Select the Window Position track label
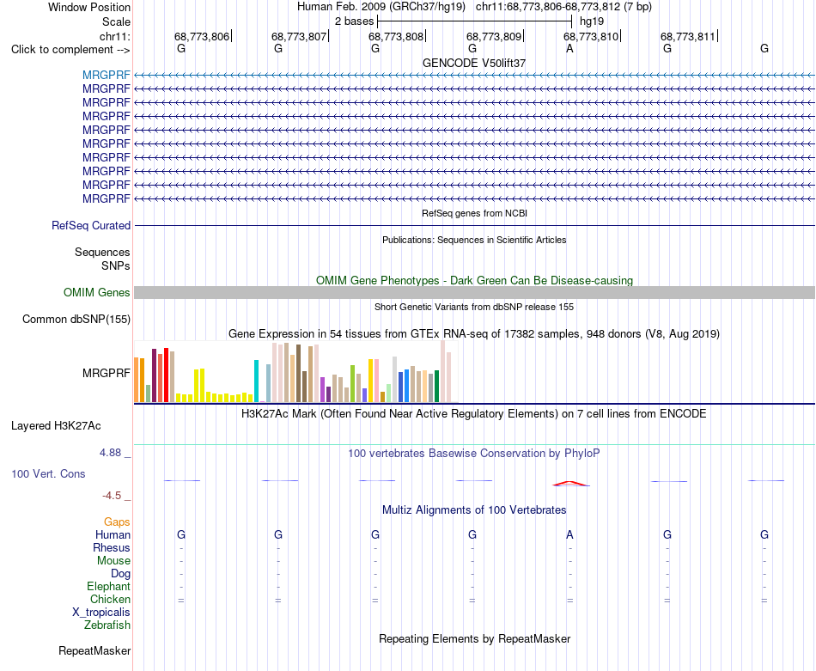The image size is (816, 671). pyautogui.click(x=89, y=7)
